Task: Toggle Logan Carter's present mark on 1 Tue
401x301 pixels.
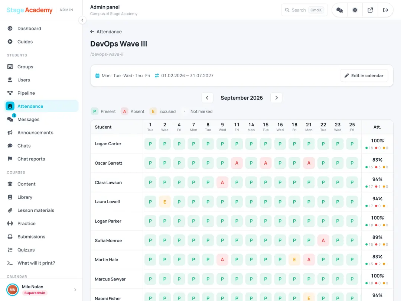Action: pyautogui.click(x=150, y=144)
